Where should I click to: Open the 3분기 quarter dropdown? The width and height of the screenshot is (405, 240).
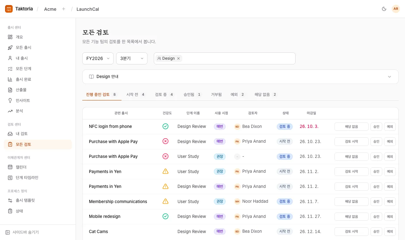(x=132, y=58)
